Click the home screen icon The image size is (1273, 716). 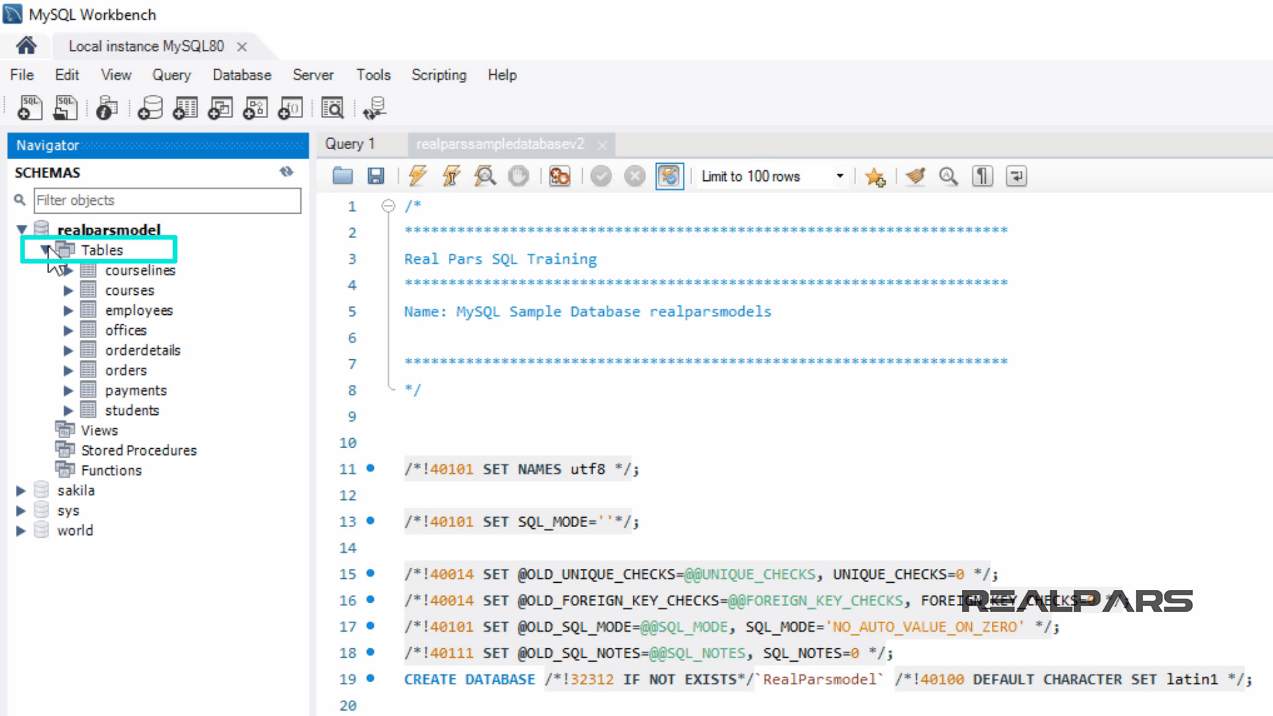(26, 46)
